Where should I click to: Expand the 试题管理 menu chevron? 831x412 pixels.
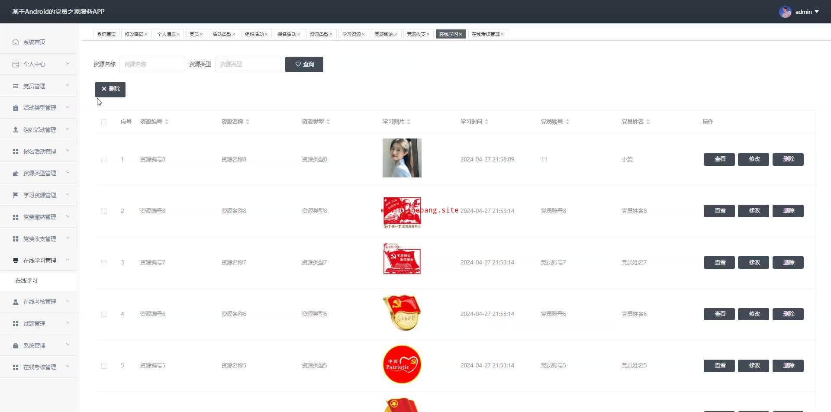click(x=68, y=323)
